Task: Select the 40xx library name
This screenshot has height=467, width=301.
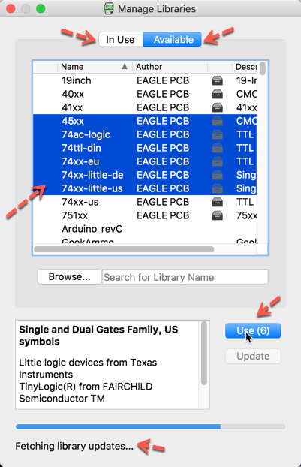Action: (73, 94)
